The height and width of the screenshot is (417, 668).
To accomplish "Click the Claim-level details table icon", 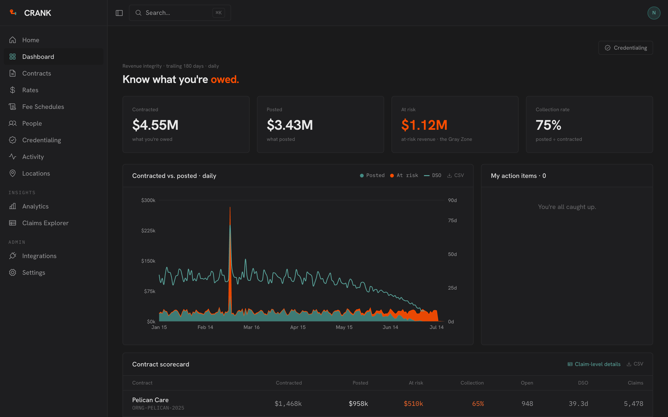I will pos(570,364).
